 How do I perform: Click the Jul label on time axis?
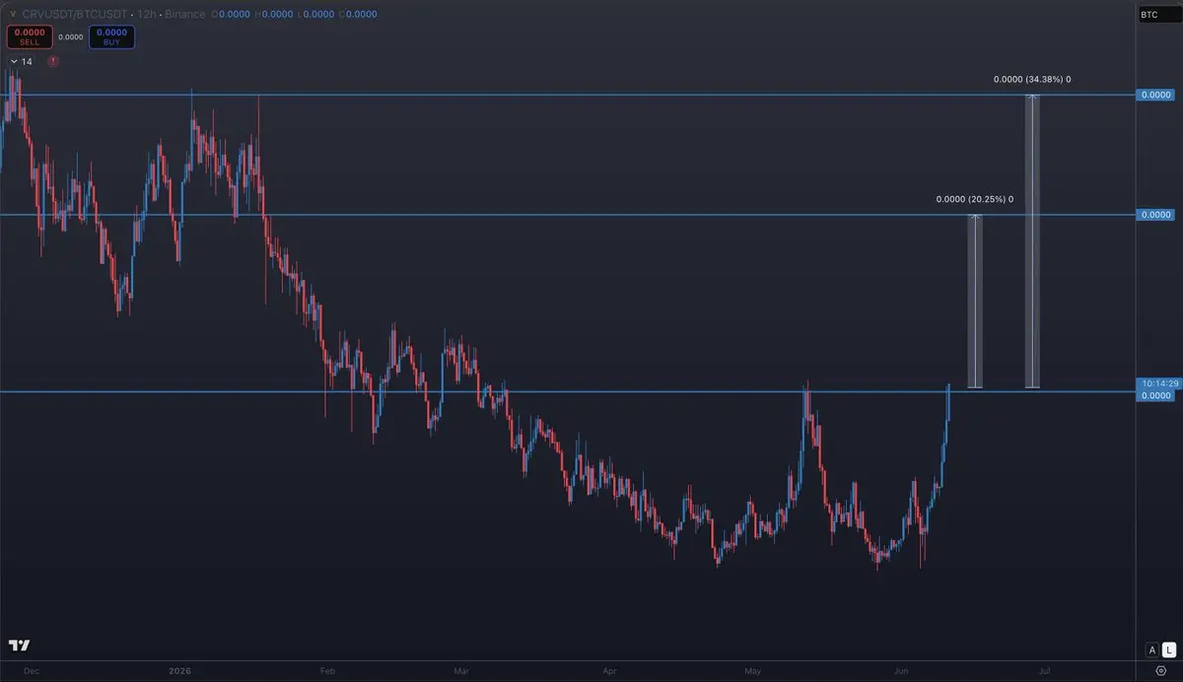[x=1044, y=670]
